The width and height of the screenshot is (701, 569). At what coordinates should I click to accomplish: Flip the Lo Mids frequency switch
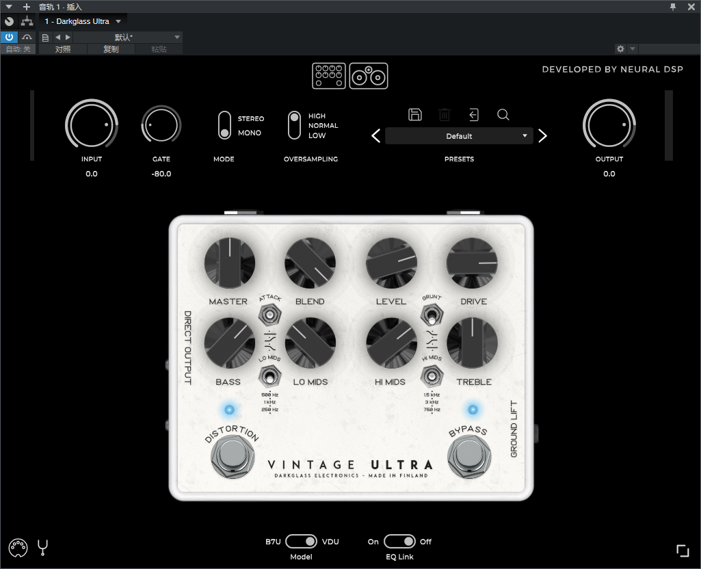(269, 376)
